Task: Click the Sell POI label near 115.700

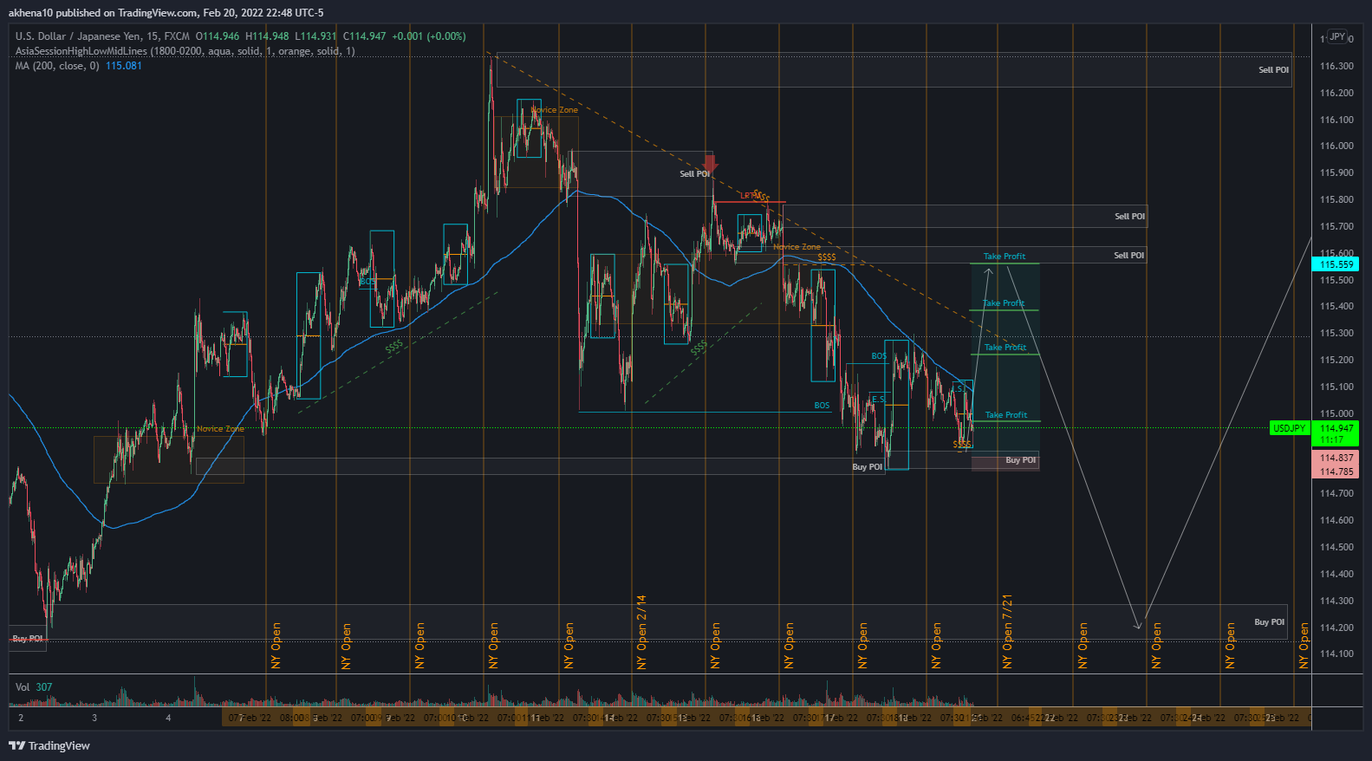Action: [1129, 217]
